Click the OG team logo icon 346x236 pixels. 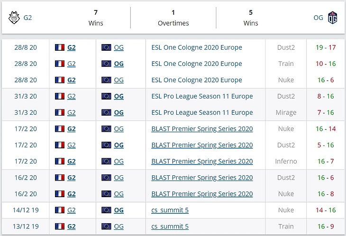point(333,18)
